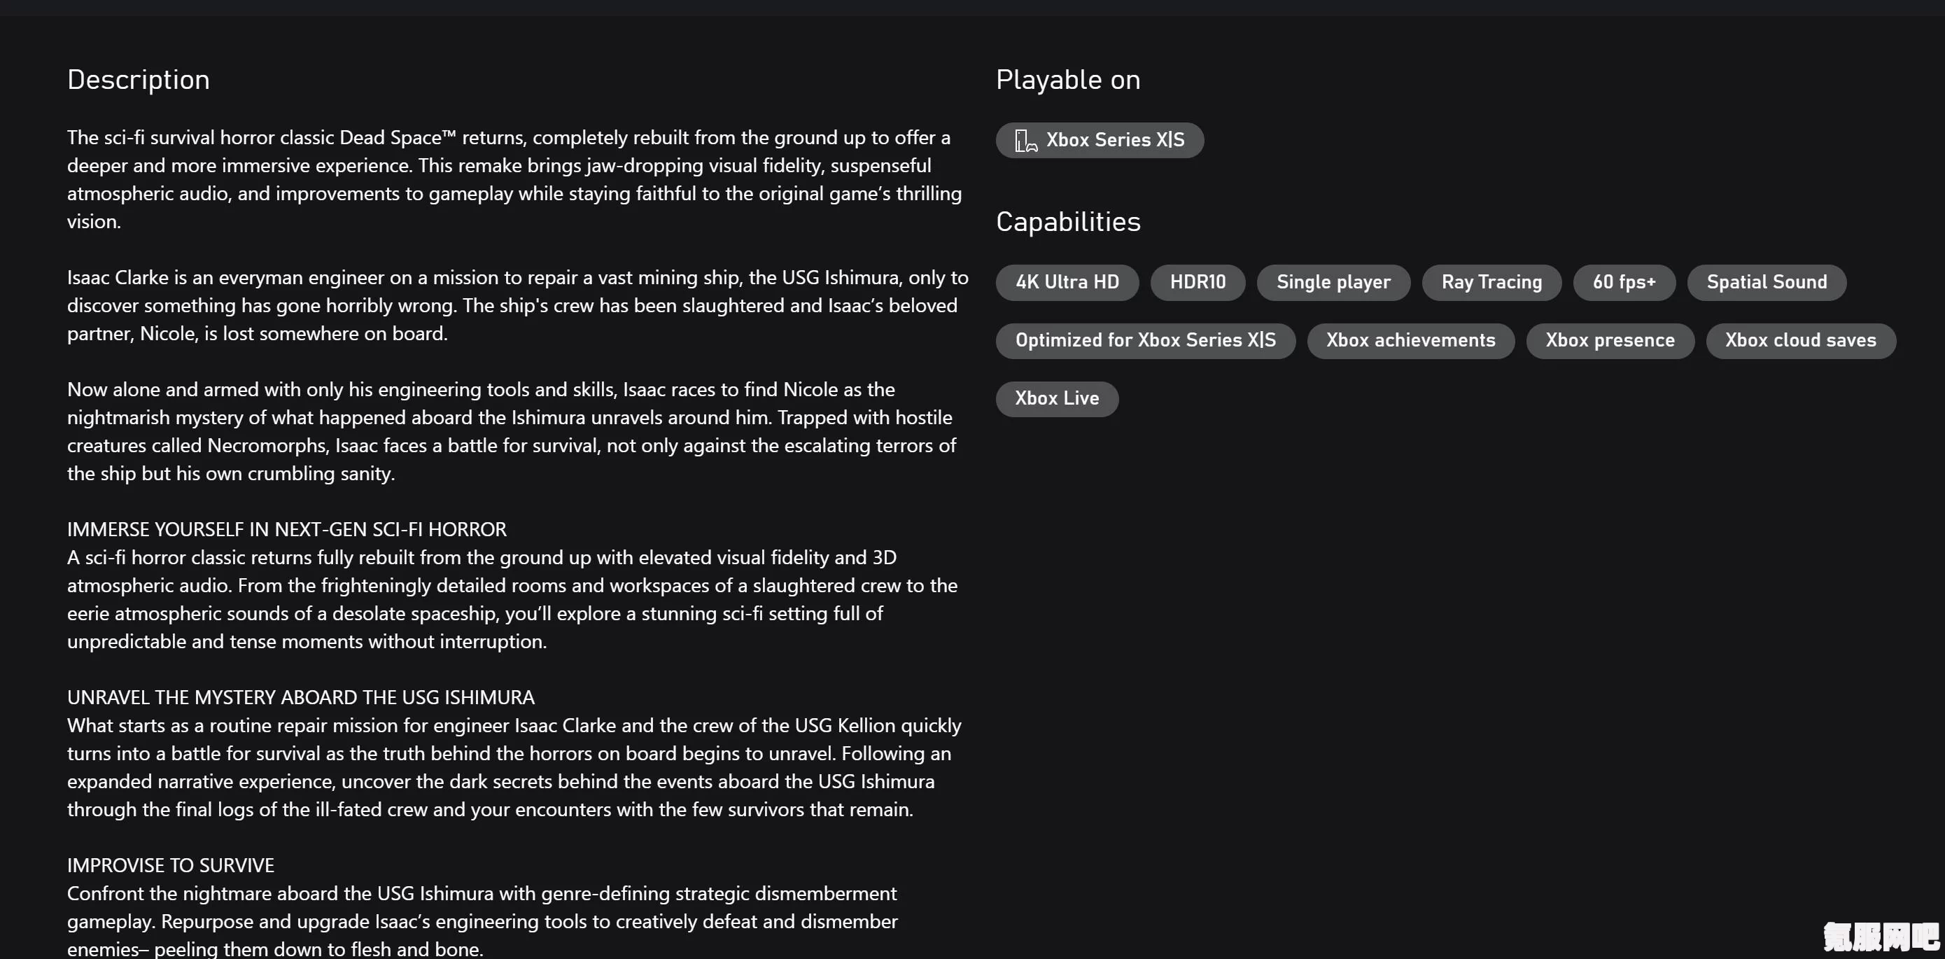
Task: Click the Xbox achievements tag
Action: (1410, 341)
